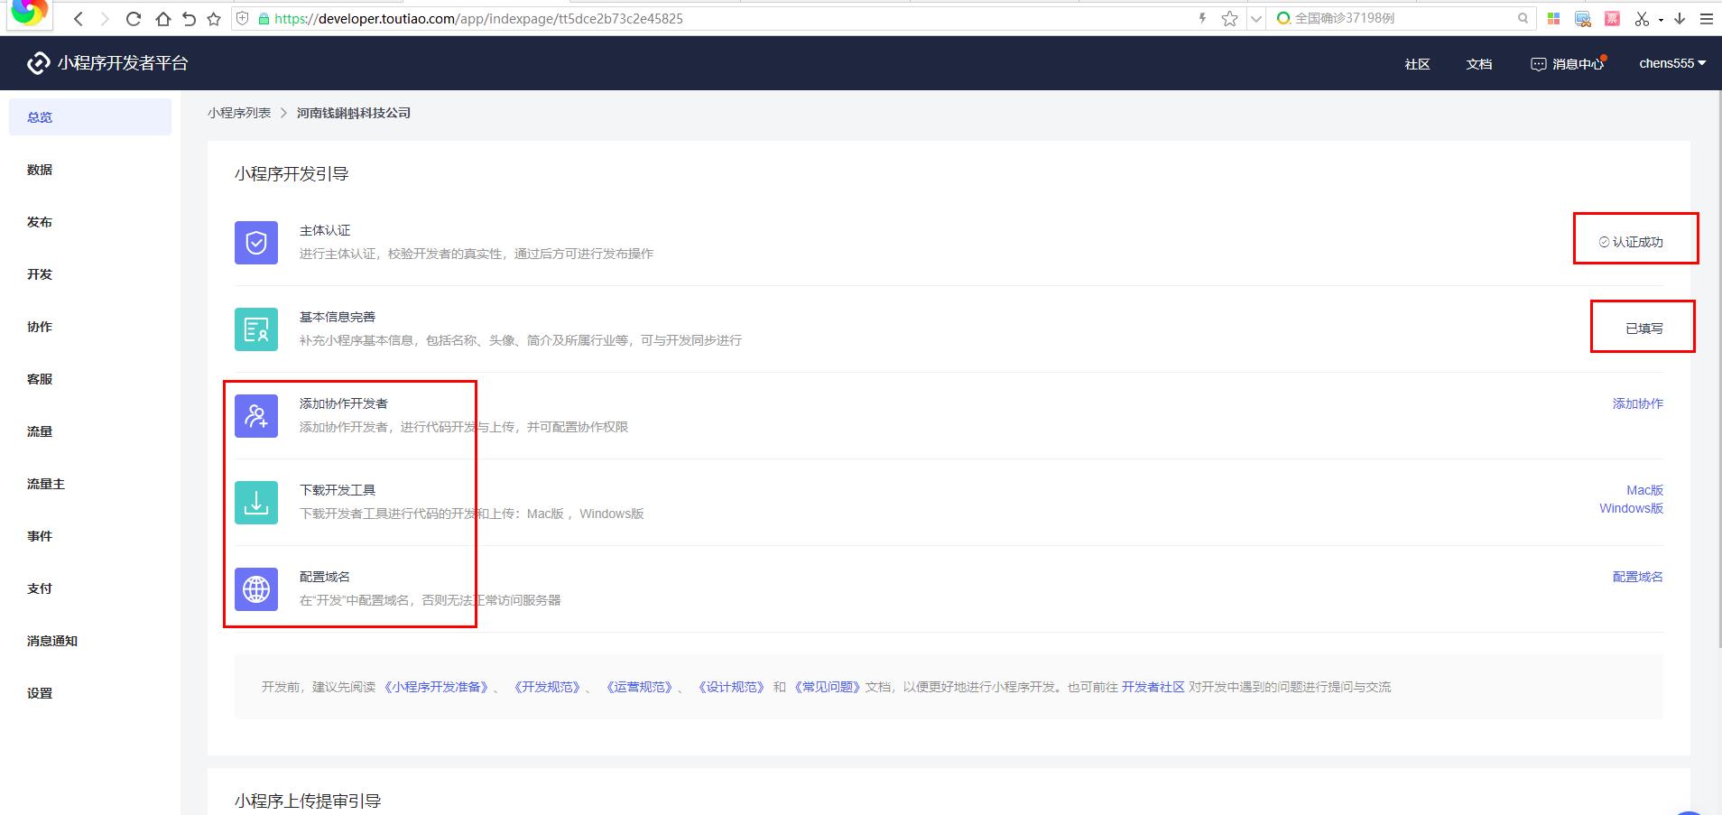
Task: Open the scissors tool dropdown arrow
Action: [1661, 20]
